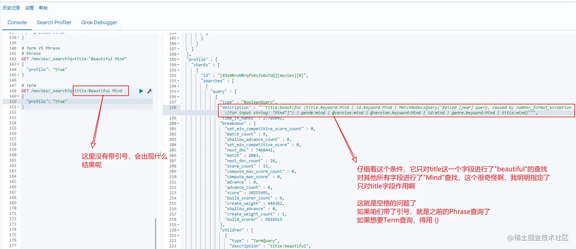Open the 历史记录 menu
Viewport: 576px width, 249px height.
pos(11,8)
